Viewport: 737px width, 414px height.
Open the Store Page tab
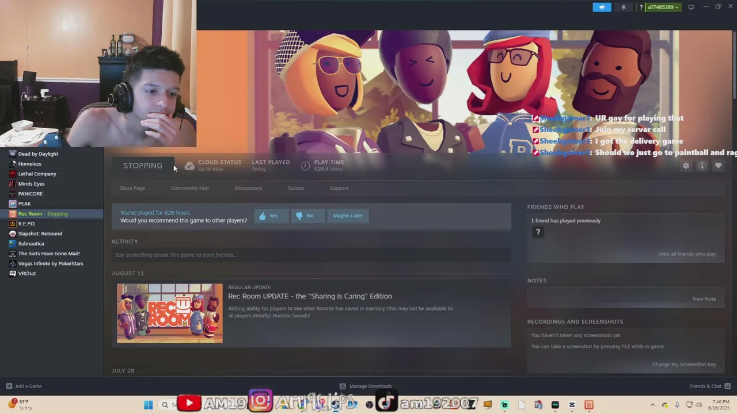[132, 188]
